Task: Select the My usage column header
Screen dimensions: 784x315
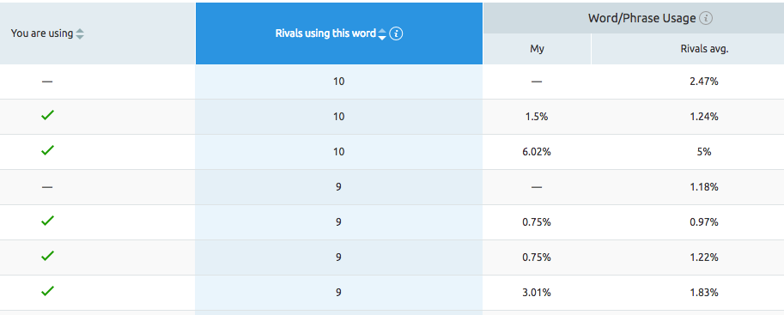Action: click(537, 49)
